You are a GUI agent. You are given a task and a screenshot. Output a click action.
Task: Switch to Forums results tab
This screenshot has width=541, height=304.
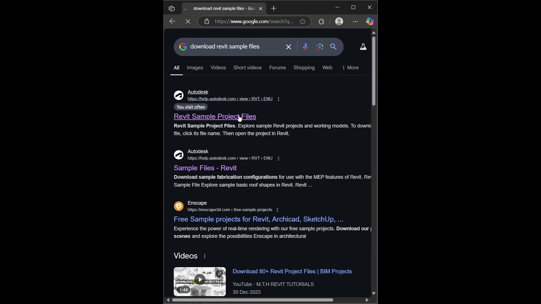pyautogui.click(x=277, y=68)
